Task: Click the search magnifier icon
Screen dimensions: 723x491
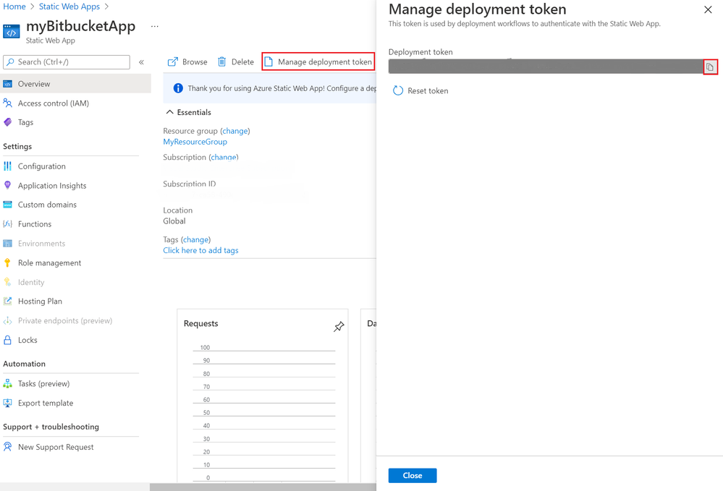Action: click(x=9, y=61)
